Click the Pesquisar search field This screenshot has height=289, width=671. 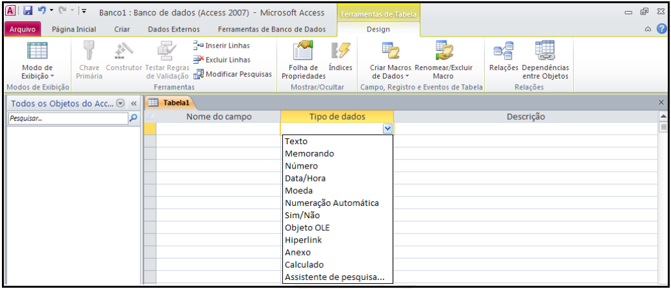pyautogui.click(x=67, y=118)
